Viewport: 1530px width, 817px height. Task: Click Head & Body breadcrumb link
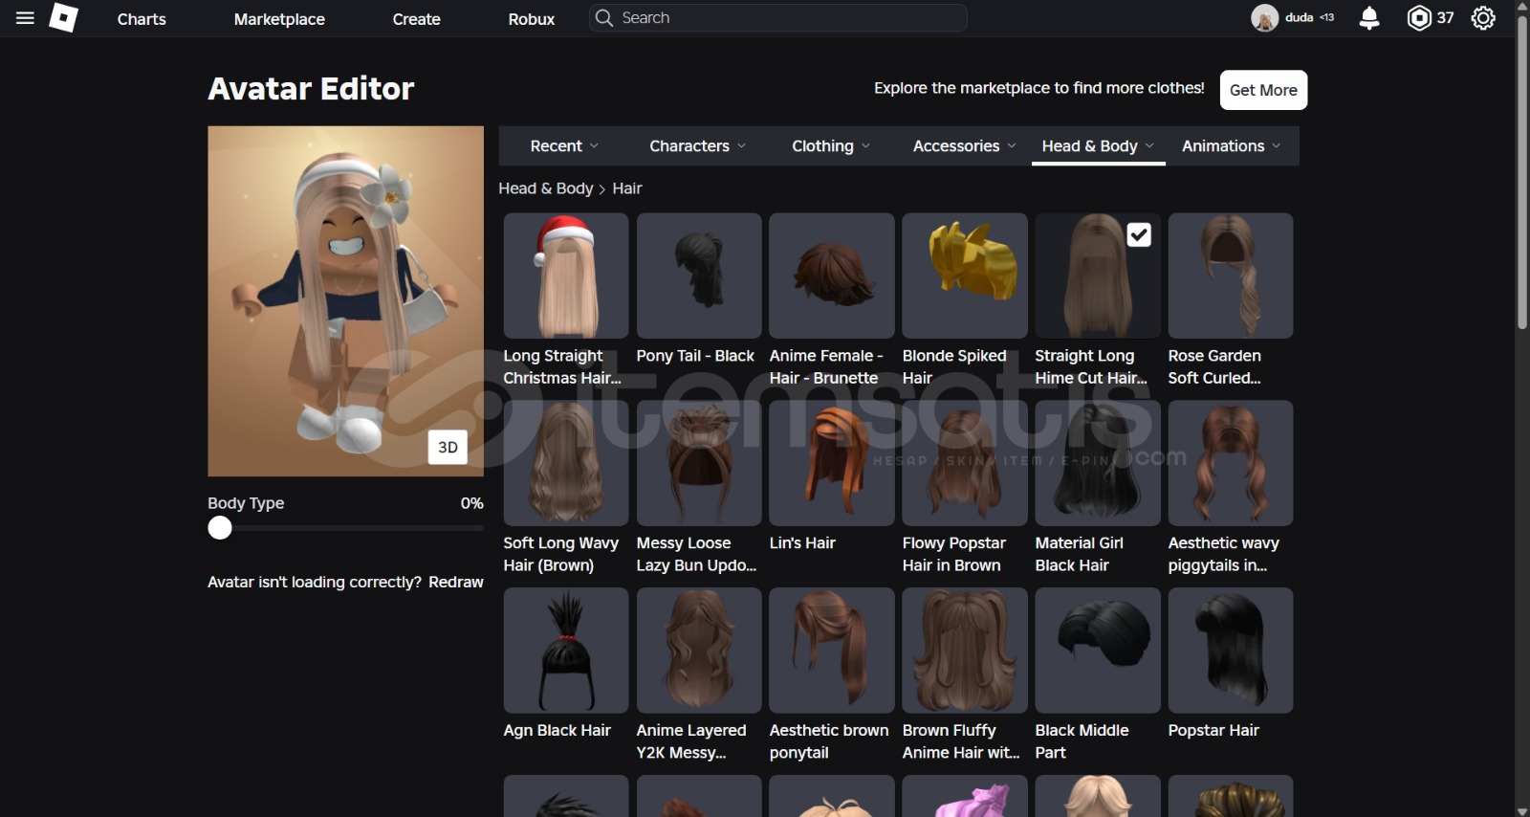coord(546,188)
